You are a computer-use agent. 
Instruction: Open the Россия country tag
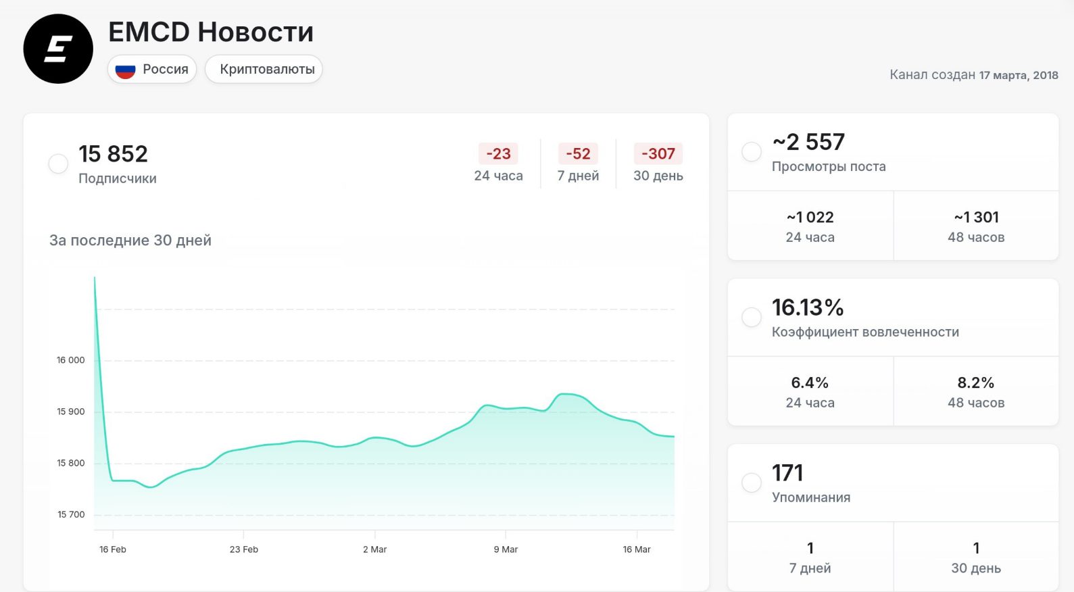152,70
